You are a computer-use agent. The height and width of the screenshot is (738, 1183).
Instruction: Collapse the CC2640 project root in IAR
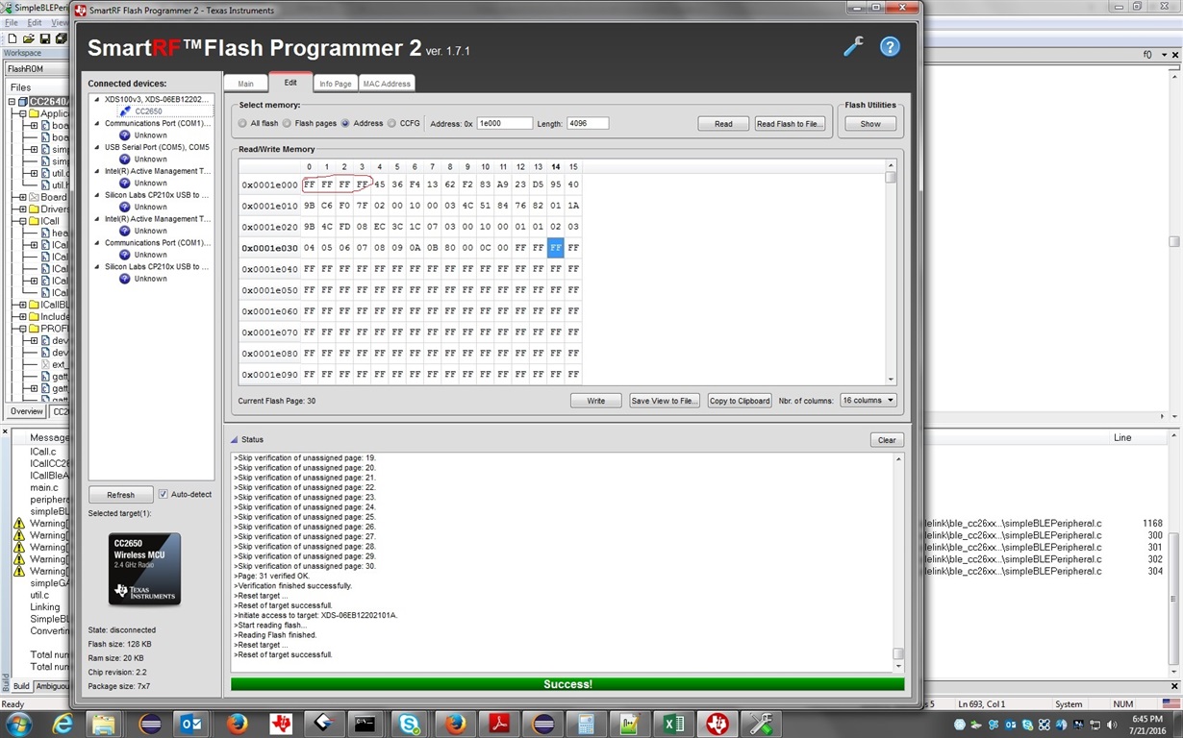click(x=13, y=101)
